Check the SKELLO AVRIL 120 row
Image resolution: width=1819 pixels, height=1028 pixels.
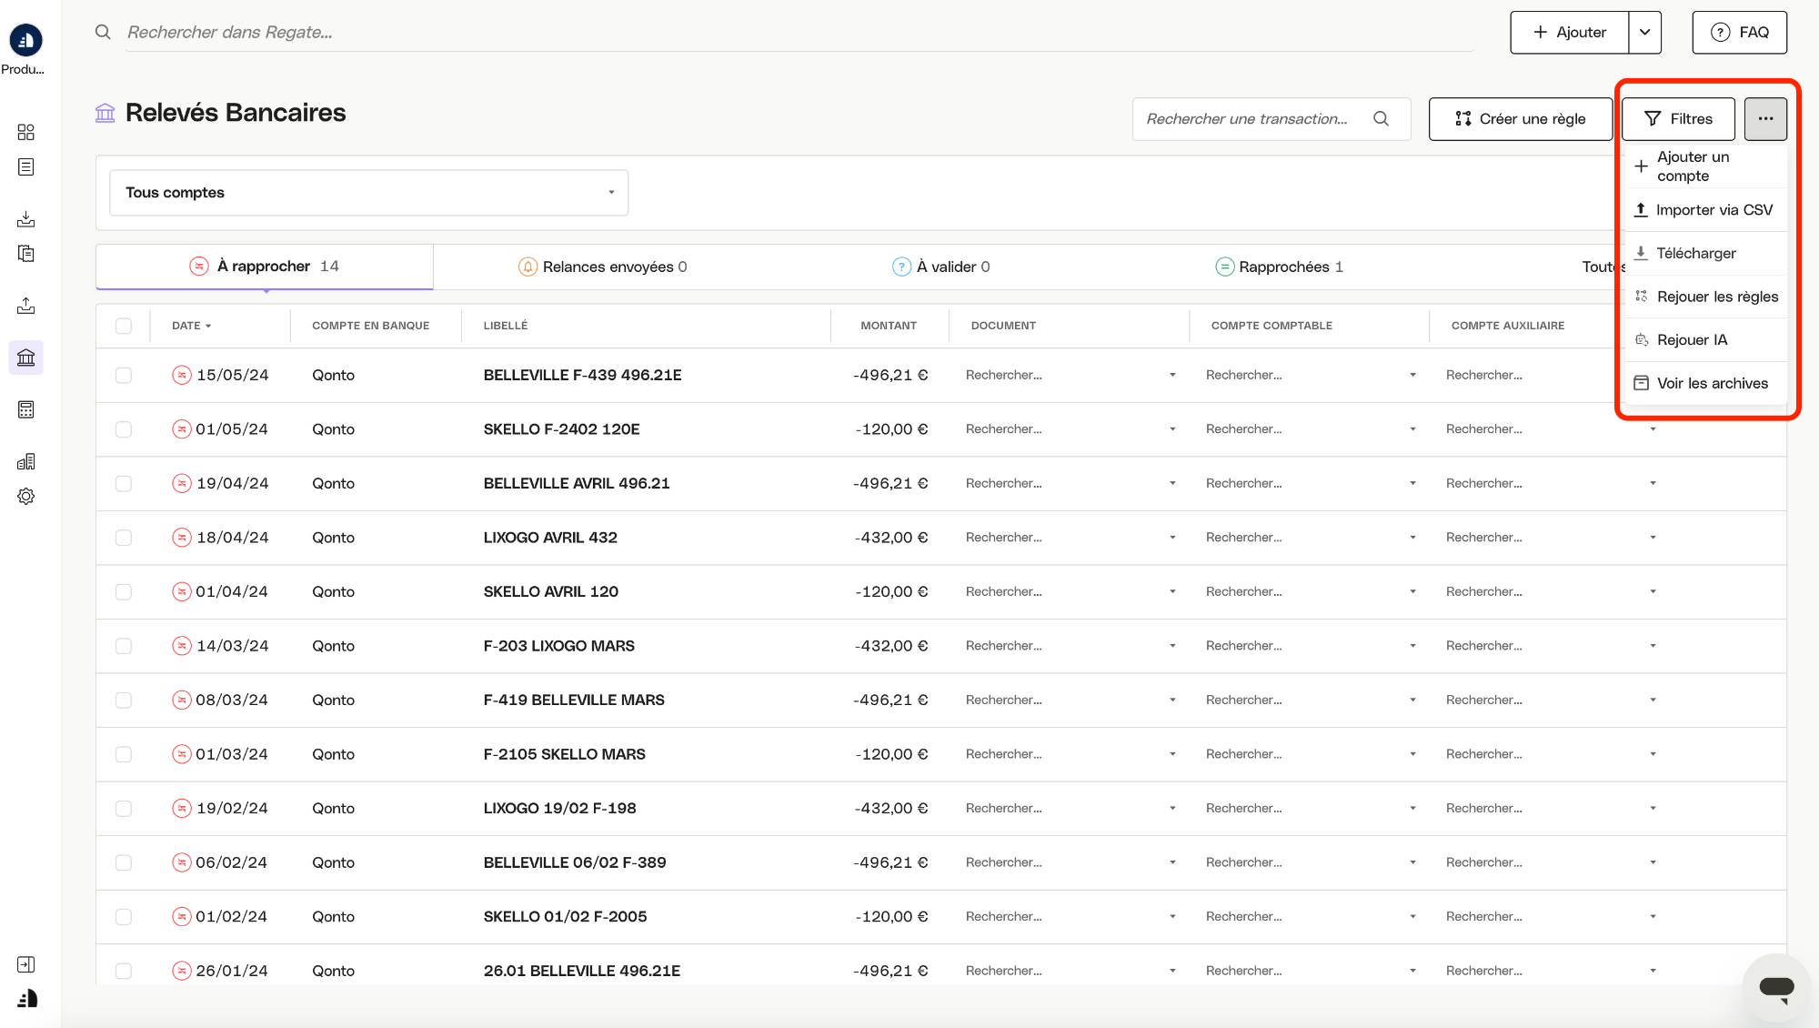point(124,591)
